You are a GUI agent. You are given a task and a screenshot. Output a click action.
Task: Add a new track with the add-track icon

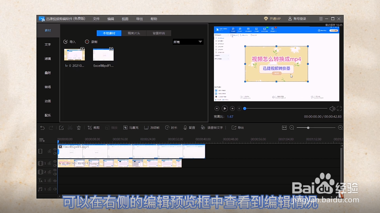tap(42, 140)
